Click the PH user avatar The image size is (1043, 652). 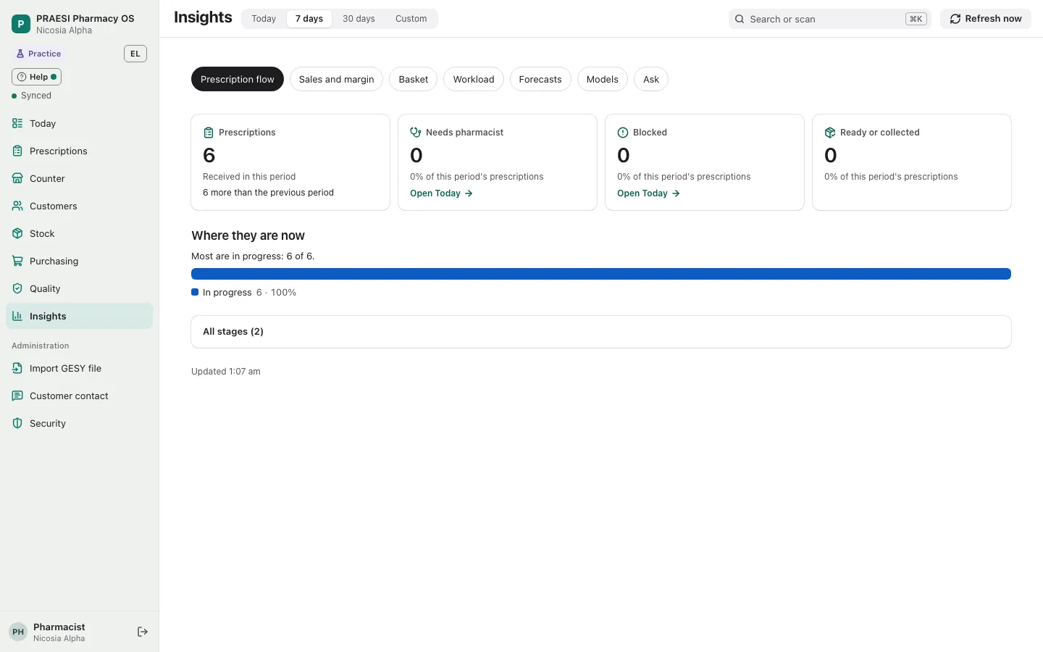tap(18, 632)
